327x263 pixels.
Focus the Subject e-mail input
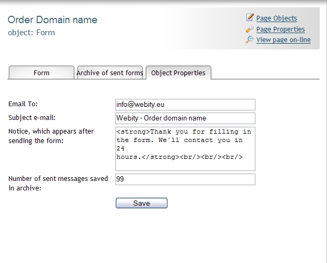(x=185, y=118)
